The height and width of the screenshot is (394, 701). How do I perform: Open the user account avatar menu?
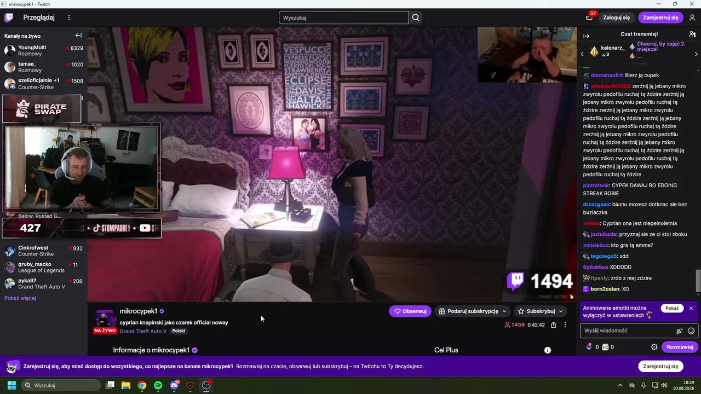tap(692, 18)
